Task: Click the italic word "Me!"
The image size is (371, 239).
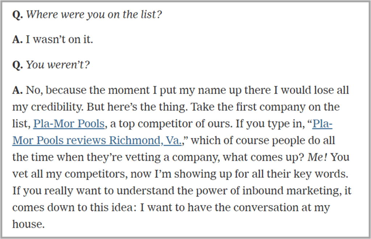Action: tap(317, 157)
